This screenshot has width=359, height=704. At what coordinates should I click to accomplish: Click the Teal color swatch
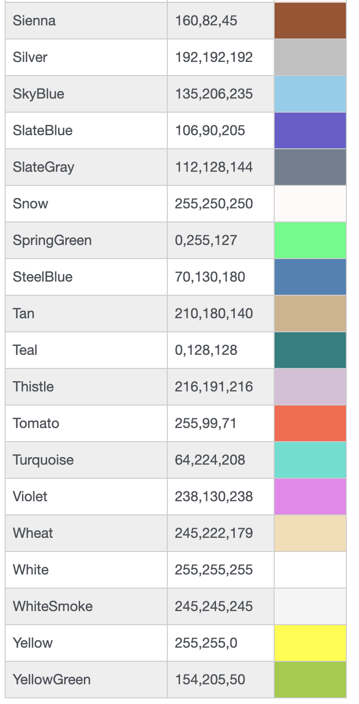tap(310, 350)
